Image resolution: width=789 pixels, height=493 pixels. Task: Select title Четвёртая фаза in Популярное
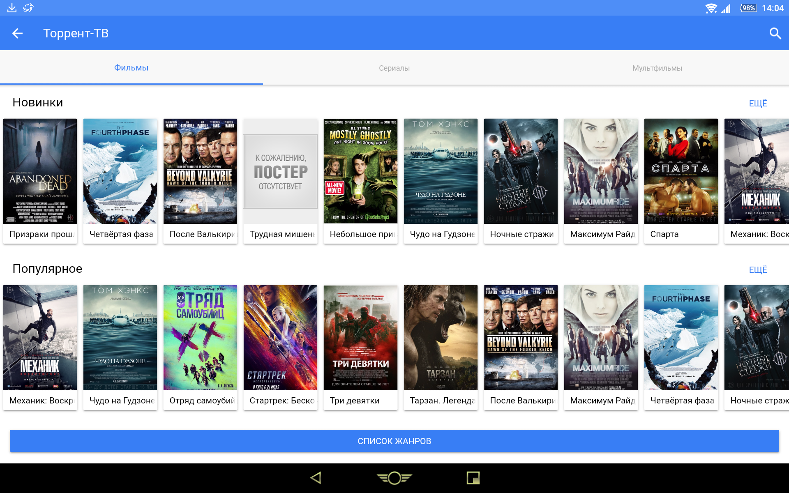tap(682, 401)
